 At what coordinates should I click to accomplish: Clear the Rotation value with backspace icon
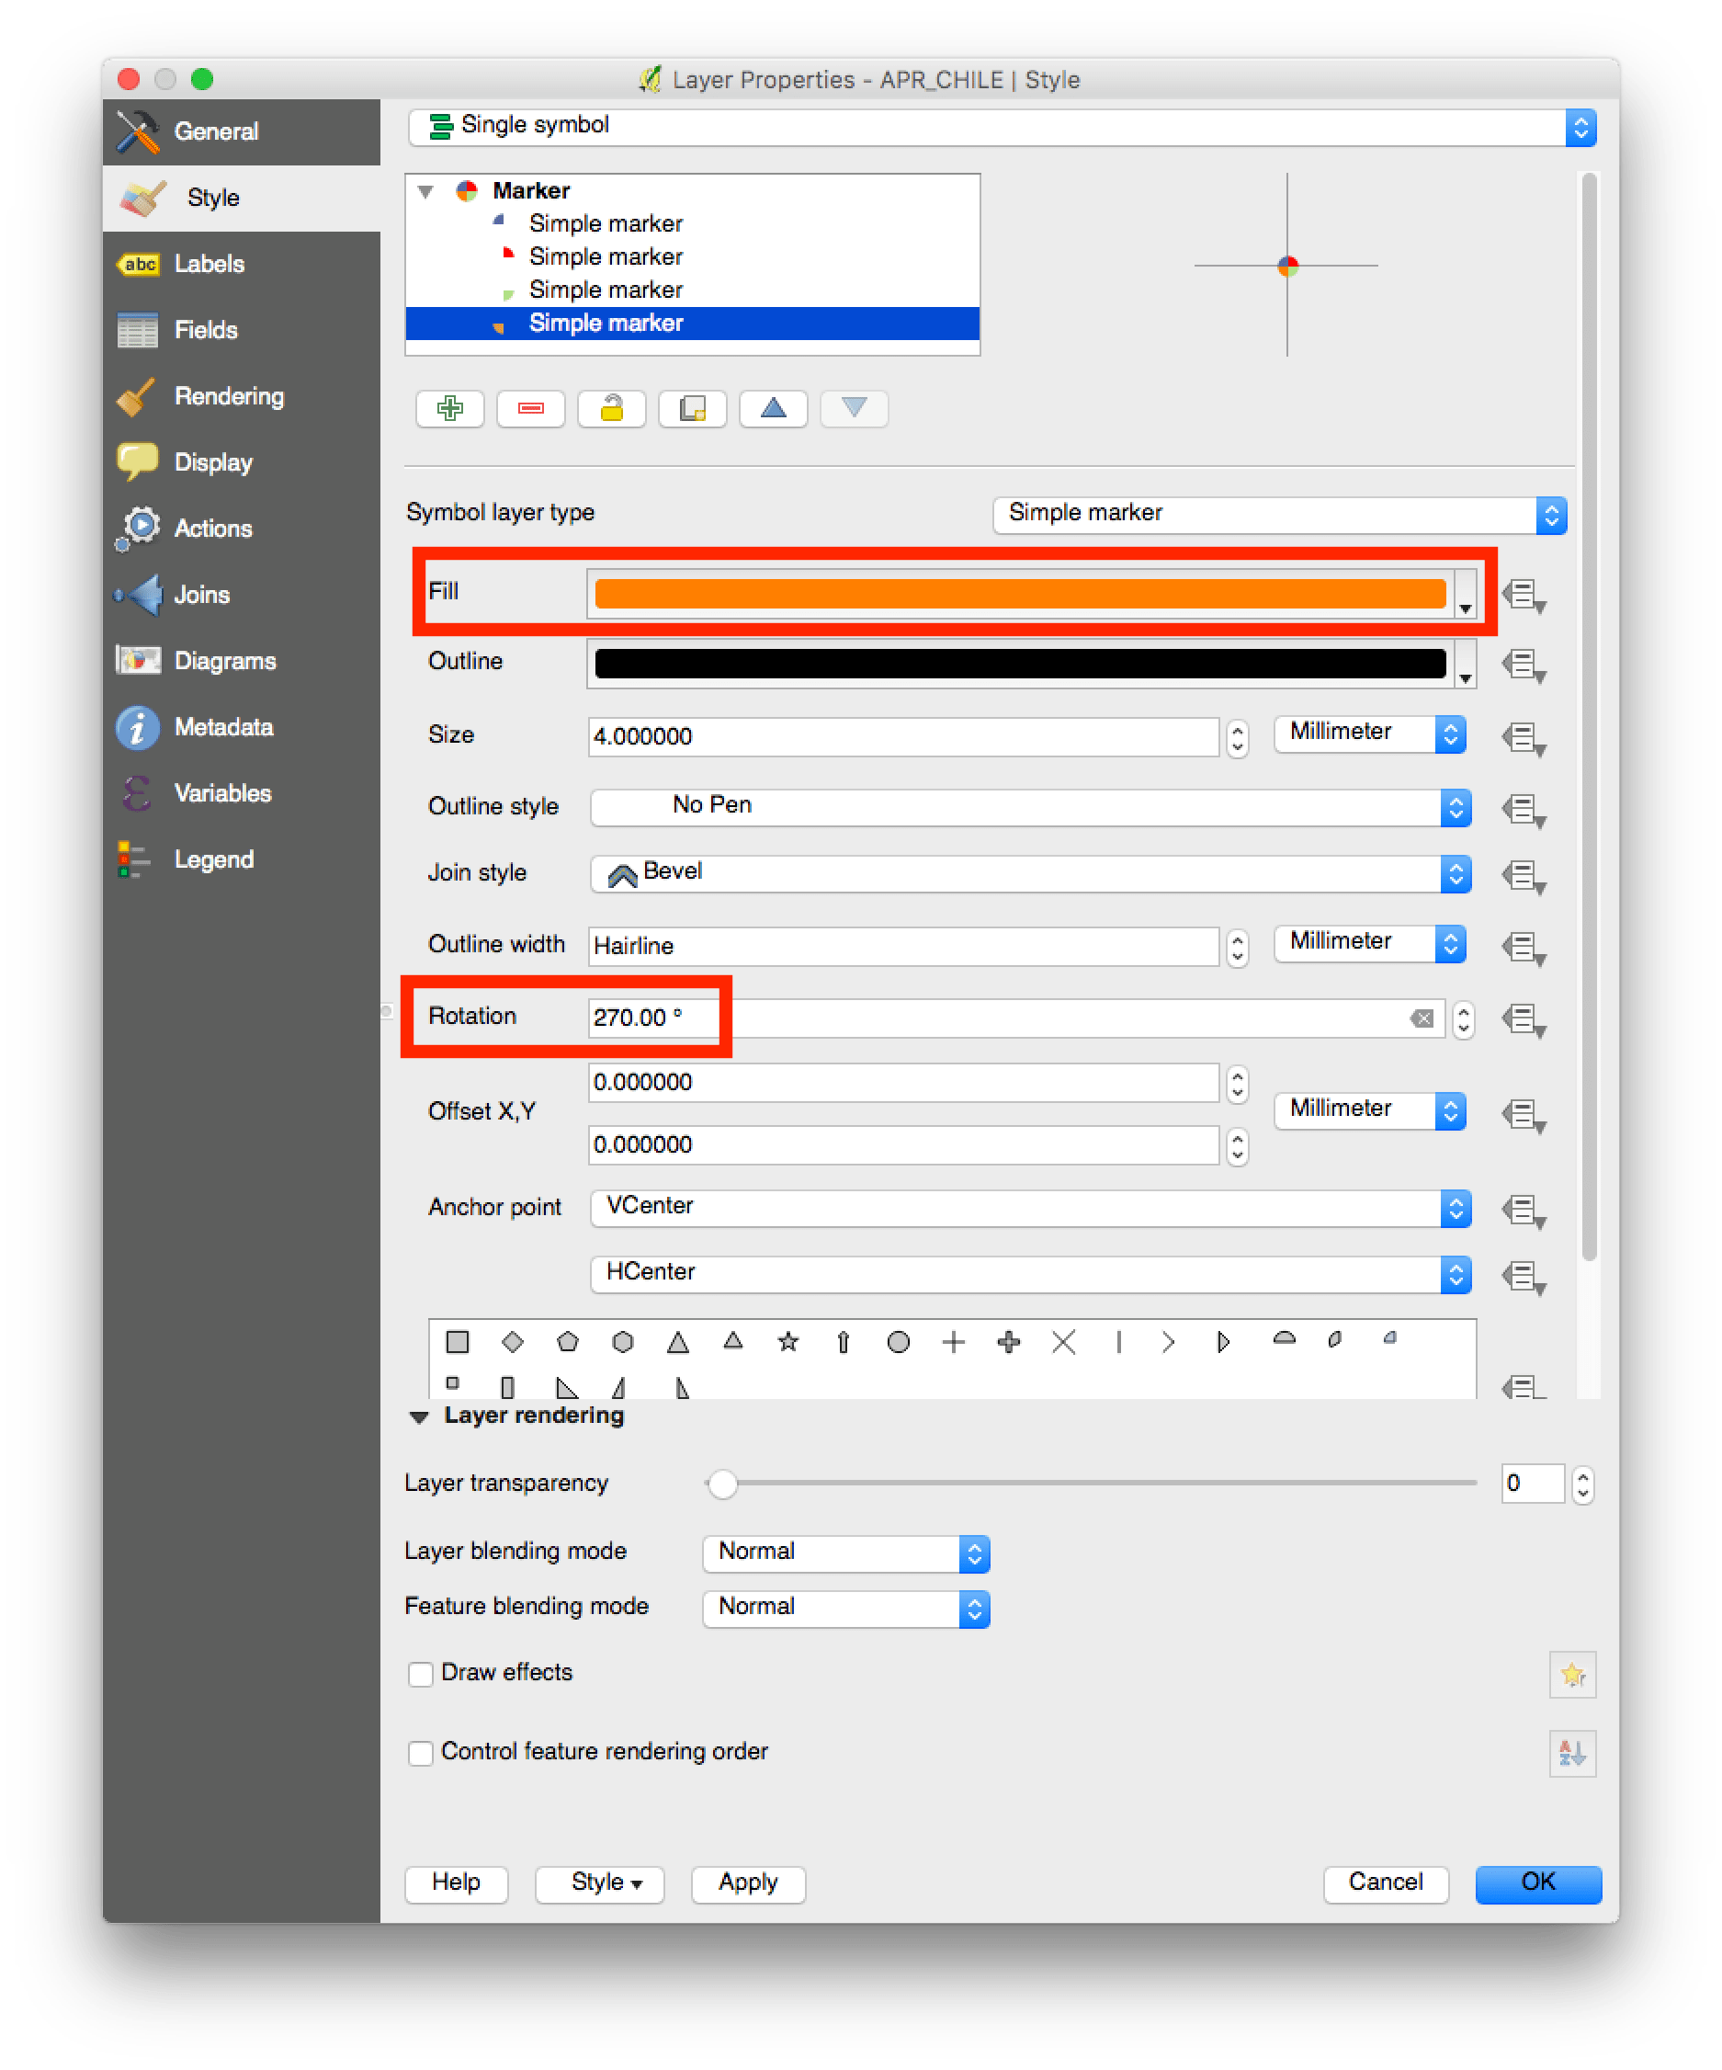pyautogui.click(x=1422, y=1018)
